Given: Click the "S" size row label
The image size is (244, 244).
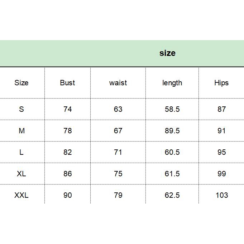Looking at the screenshot, I should pos(21,109).
